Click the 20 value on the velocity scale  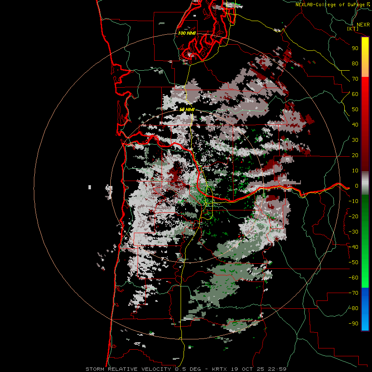point(355,155)
